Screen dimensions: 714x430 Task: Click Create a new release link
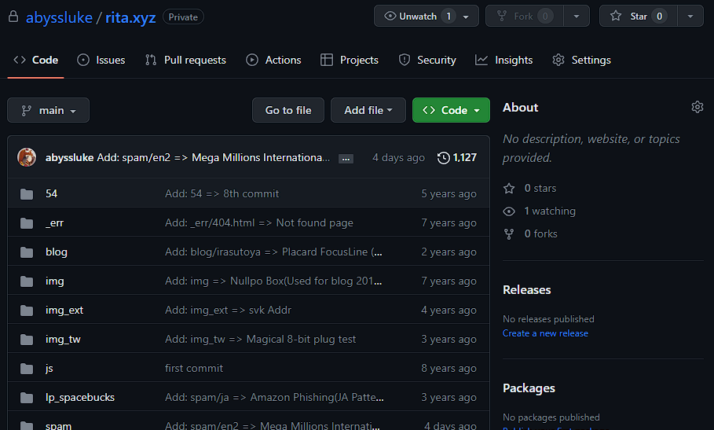545,333
